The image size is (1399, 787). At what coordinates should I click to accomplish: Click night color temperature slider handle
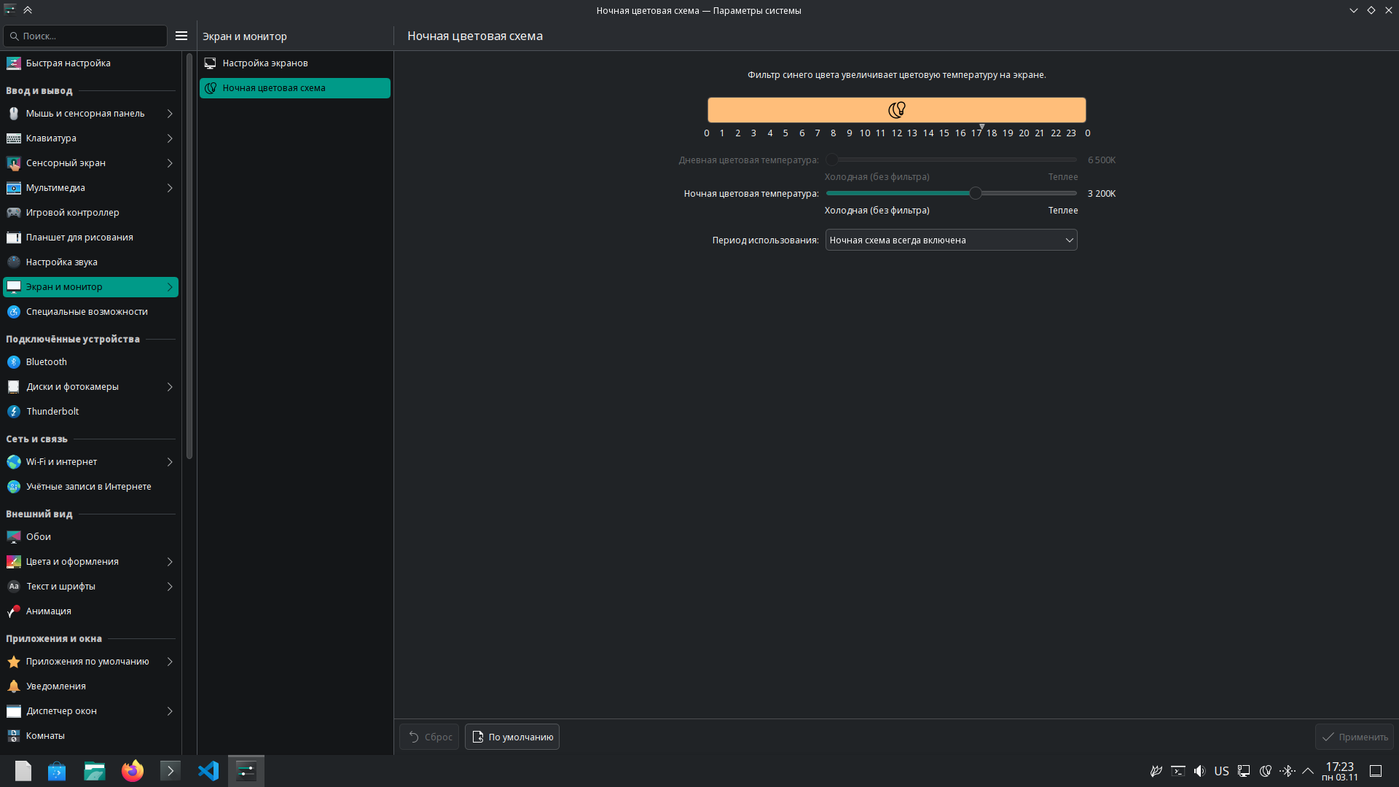[x=975, y=193]
